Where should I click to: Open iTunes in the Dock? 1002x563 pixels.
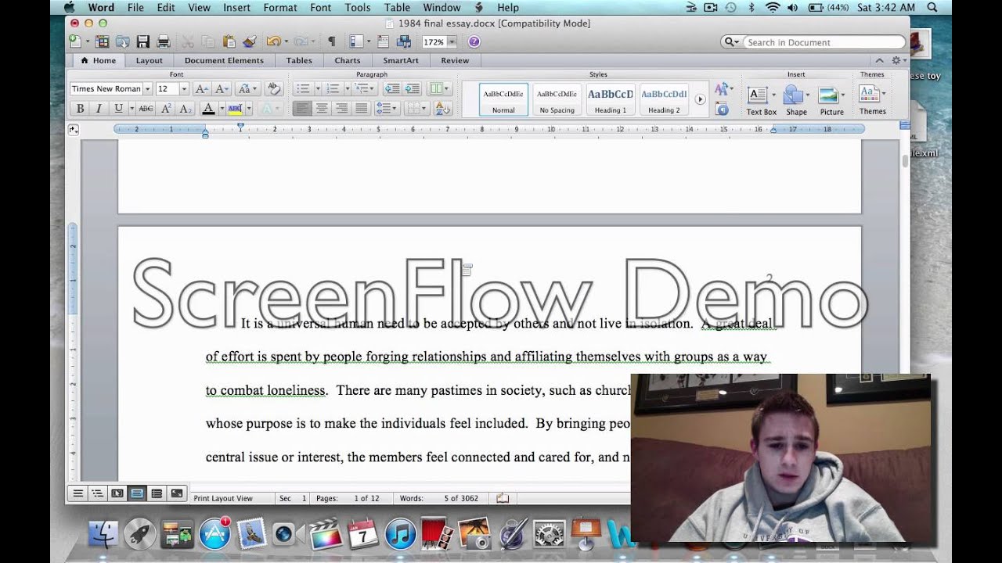click(x=400, y=534)
